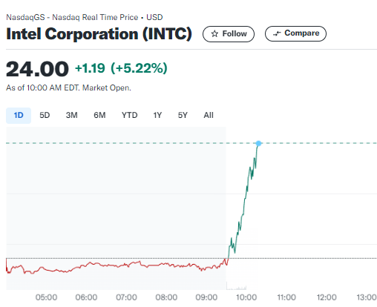
Task: Switch chart range to 3M
Action: (72, 116)
